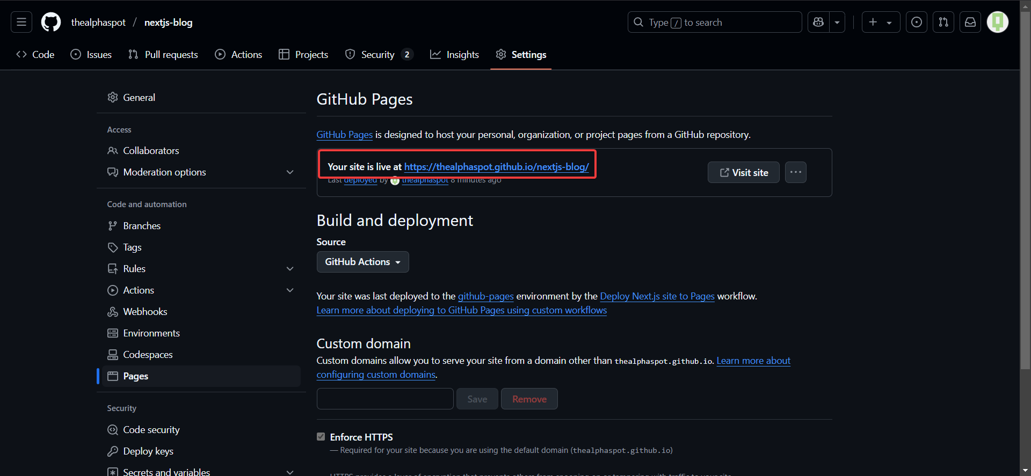The image size is (1031, 476).
Task: Toggle the Enforce HTTPS checkbox
Action: (x=321, y=437)
